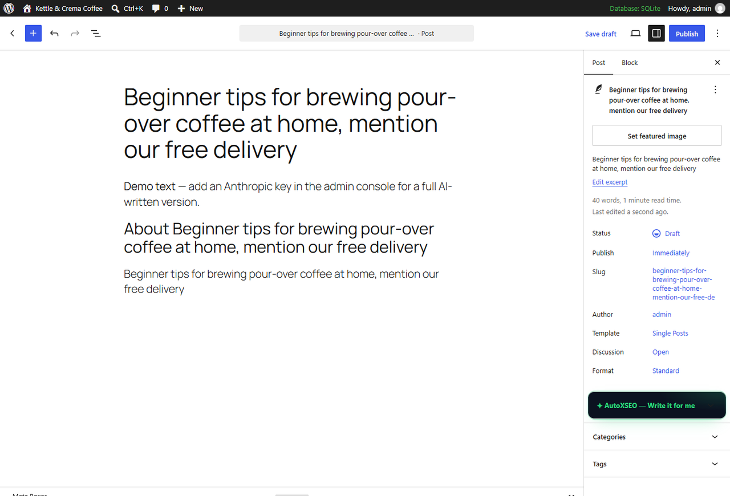
Task: Switch to the Block tab
Action: (630, 63)
